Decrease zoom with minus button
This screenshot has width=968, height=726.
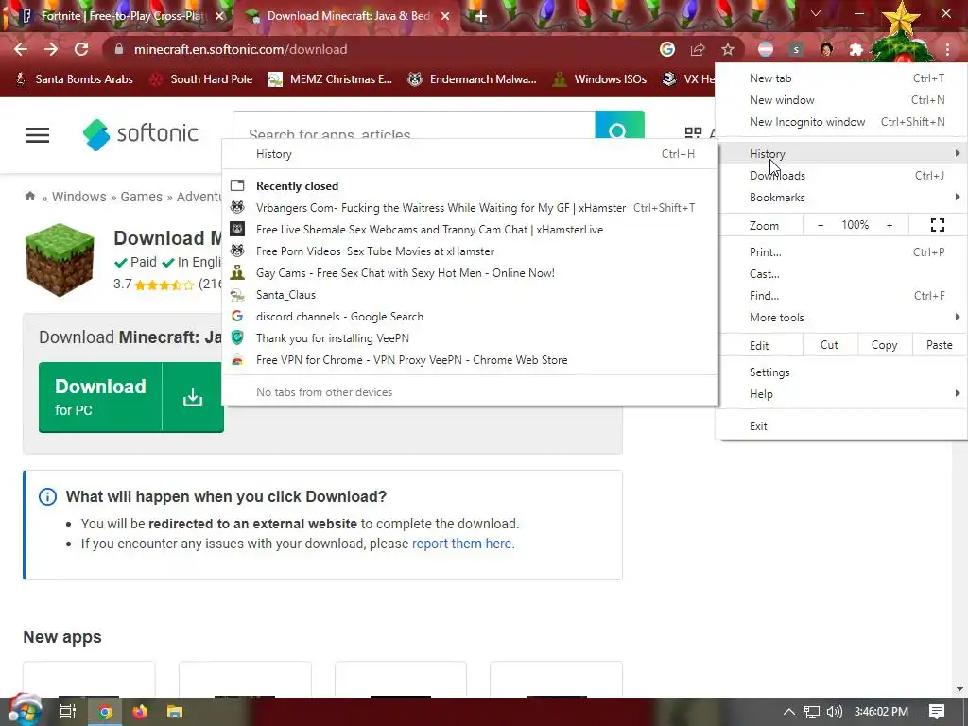coord(821,225)
